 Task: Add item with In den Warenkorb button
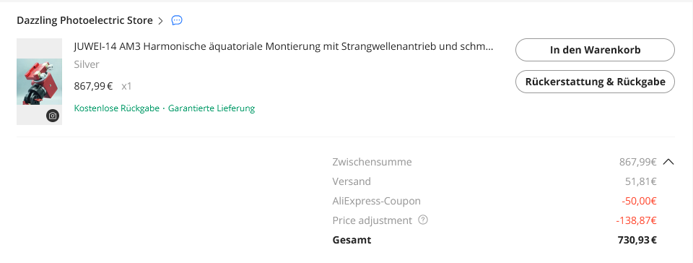[x=595, y=50]
